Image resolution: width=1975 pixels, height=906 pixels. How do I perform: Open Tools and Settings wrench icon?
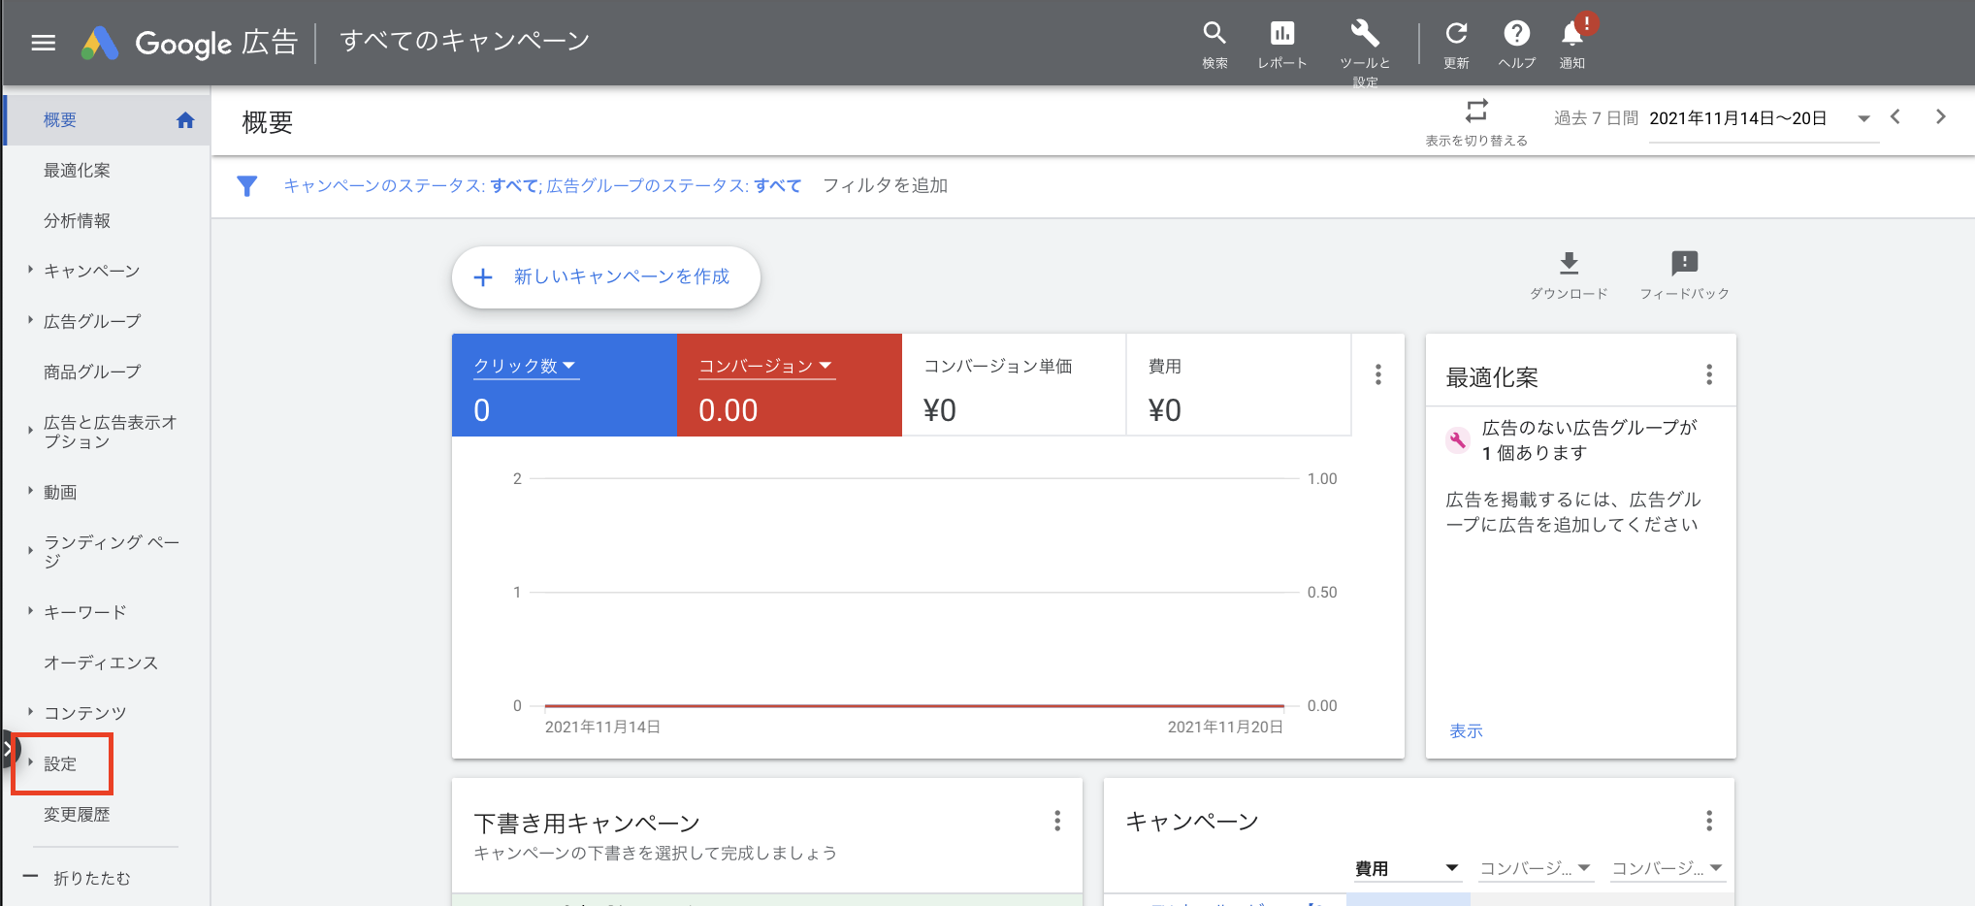[x=1364, y=35]
